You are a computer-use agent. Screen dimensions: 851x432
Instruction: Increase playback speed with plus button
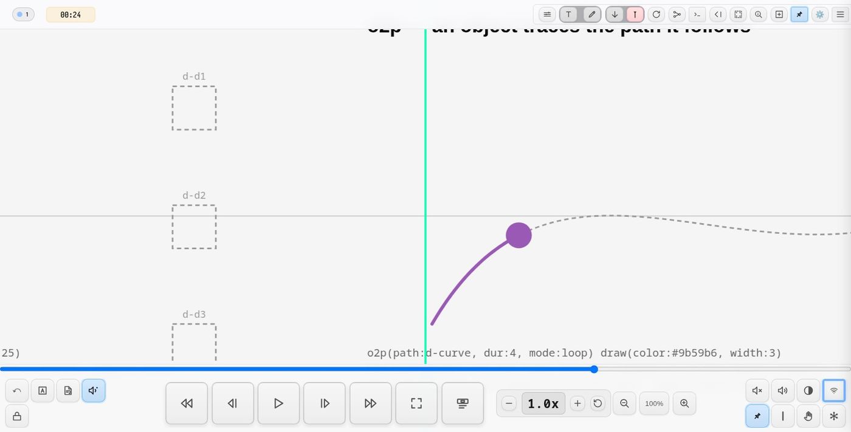577,403
